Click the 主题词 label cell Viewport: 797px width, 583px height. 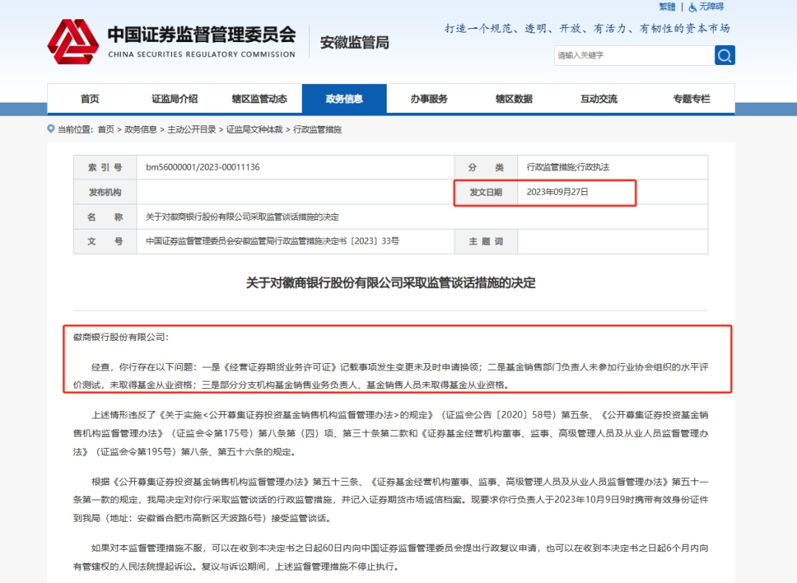[x=486, y=241]
